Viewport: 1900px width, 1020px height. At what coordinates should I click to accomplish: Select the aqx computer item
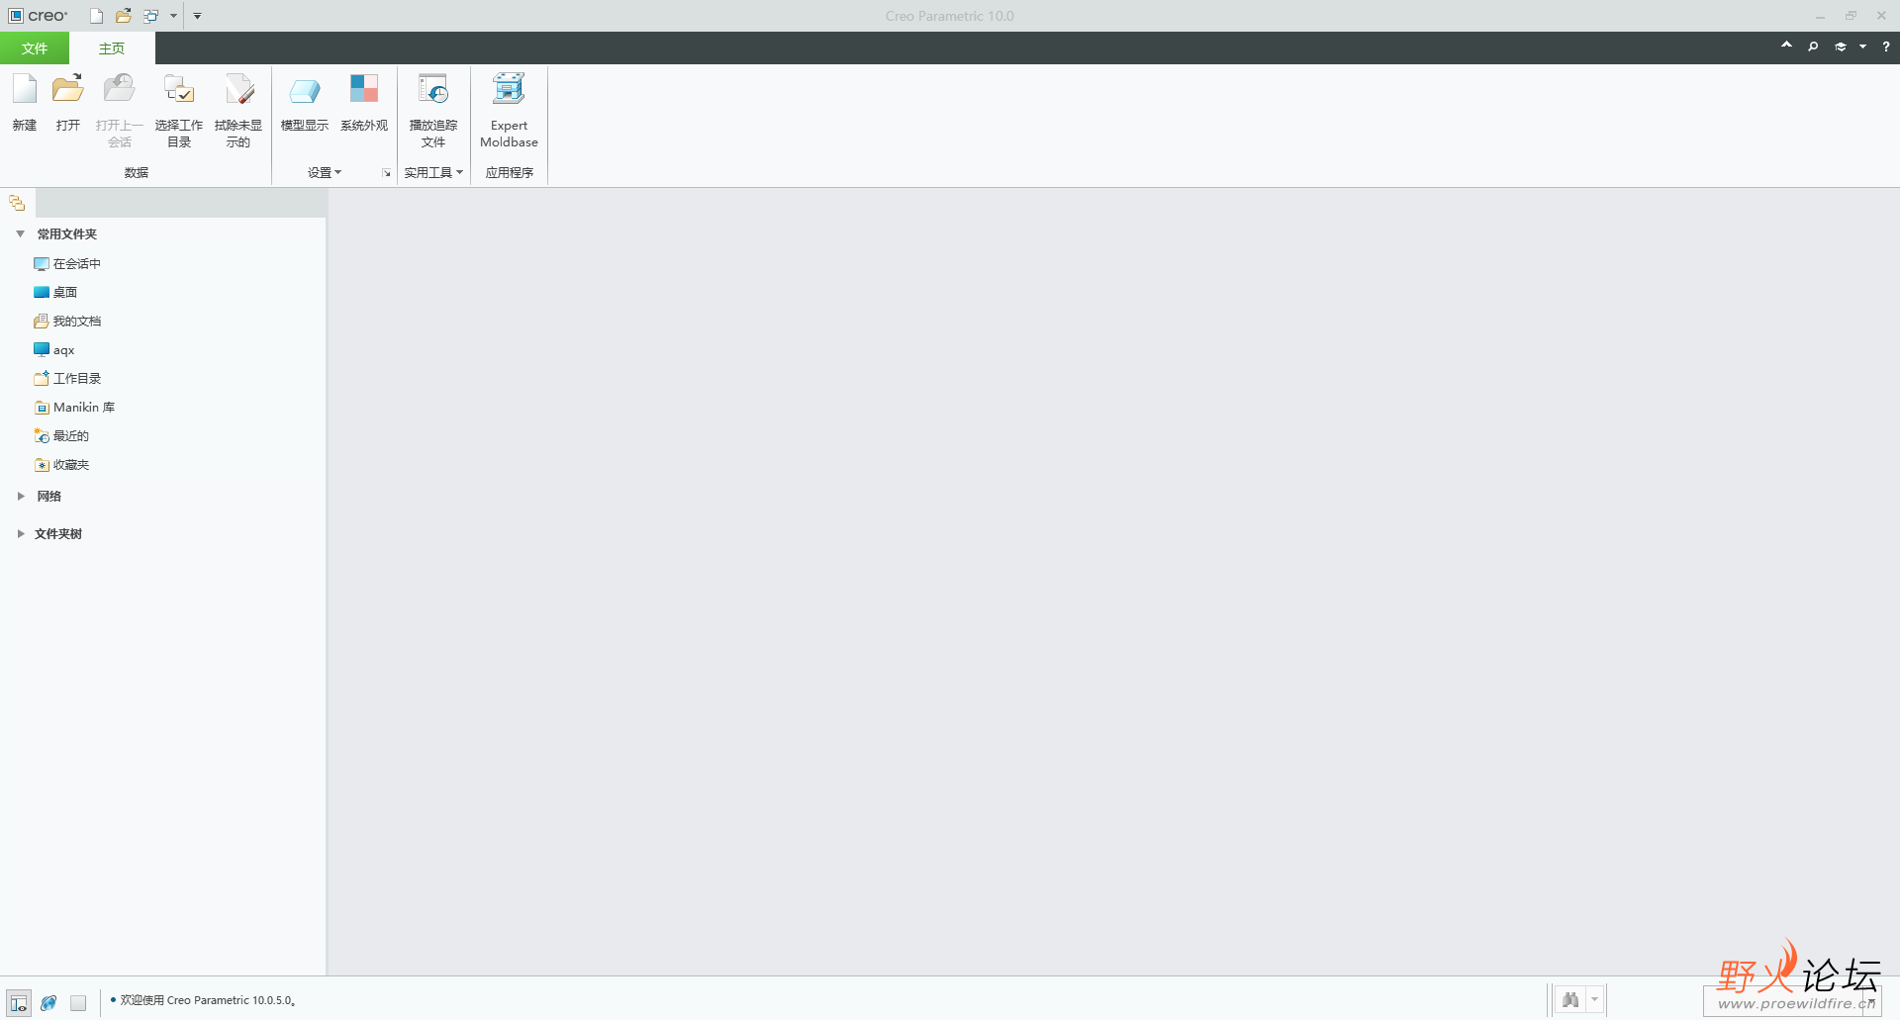coord(54,350)
